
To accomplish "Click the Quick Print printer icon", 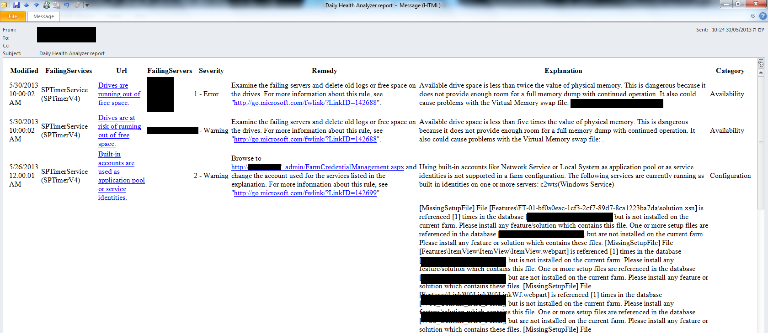I will point(46,5).
